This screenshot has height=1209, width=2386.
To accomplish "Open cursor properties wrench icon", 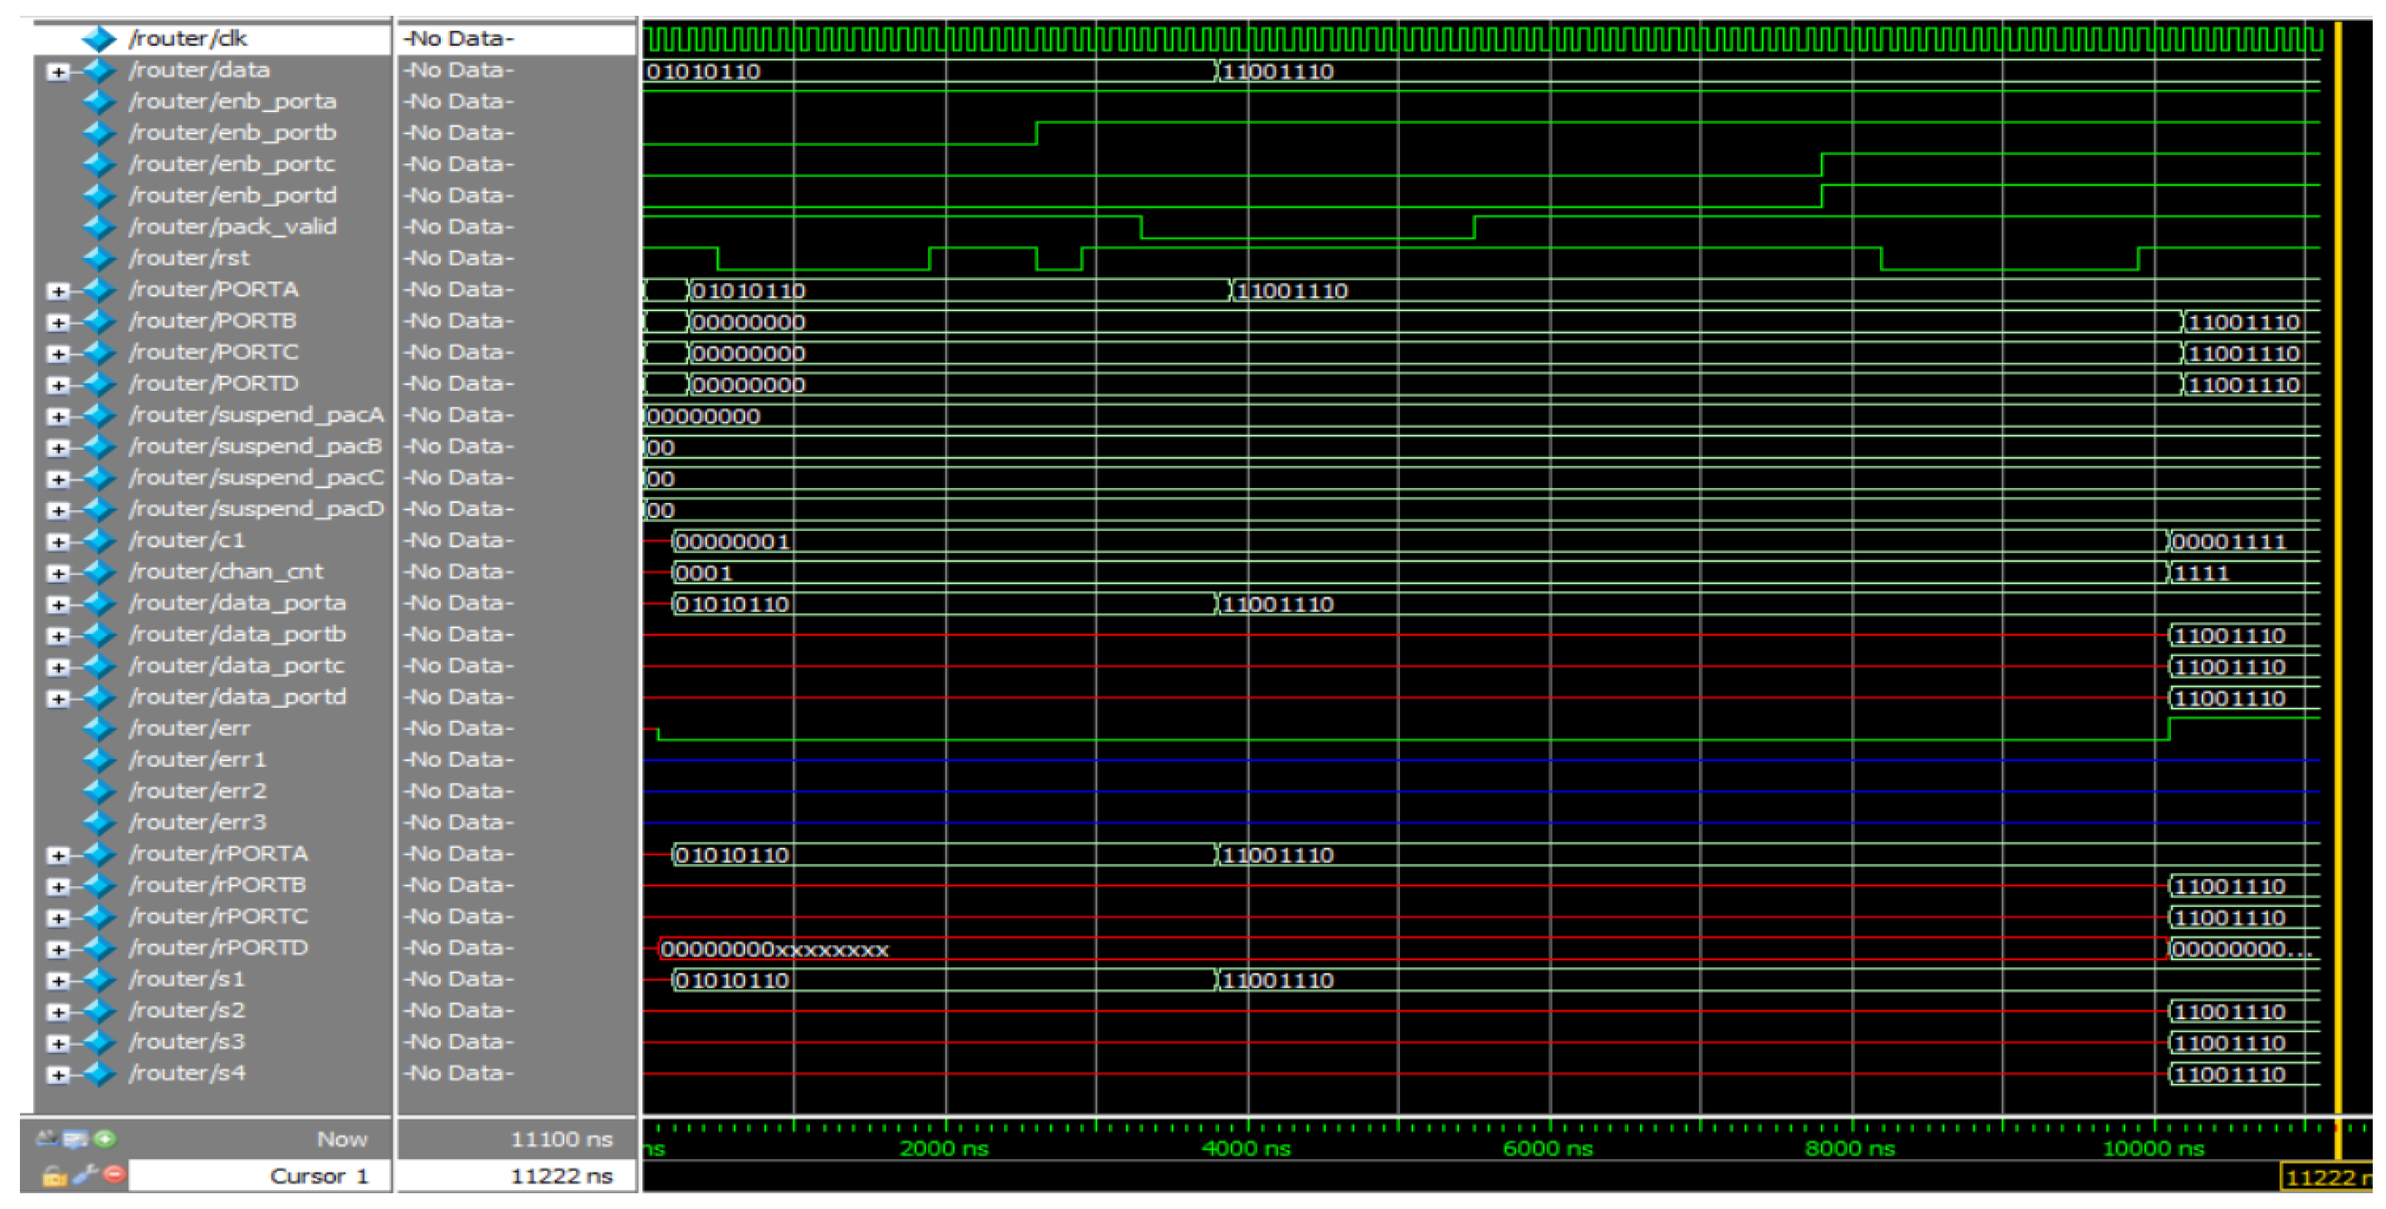I will point(85,1175).
